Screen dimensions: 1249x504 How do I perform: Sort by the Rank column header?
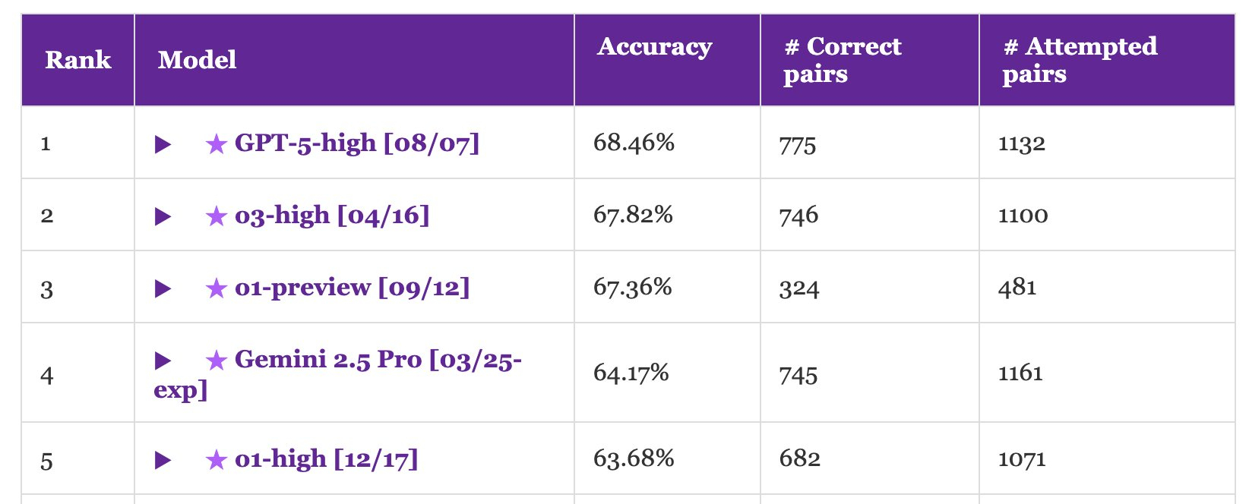click(77, 60)
